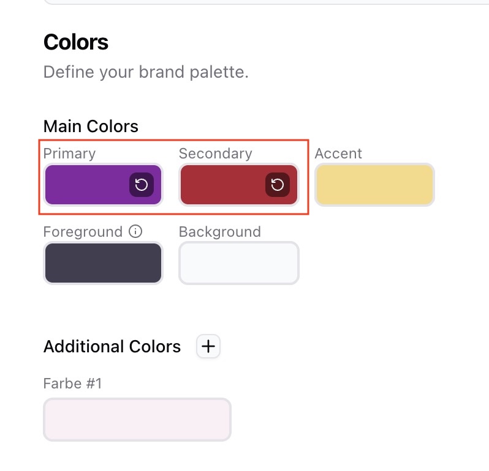Click the Additional Colors subheading
This screenshot has width=489, height=471.
[x=112, y=347]
